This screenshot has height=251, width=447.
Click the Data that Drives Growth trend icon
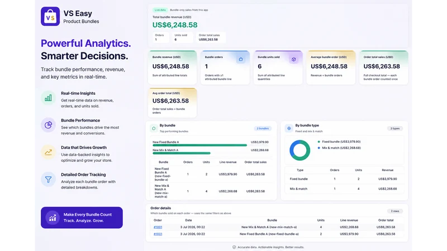(48, 152)
